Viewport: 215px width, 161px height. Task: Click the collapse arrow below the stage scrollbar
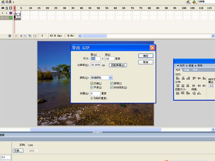click(97, 132)
